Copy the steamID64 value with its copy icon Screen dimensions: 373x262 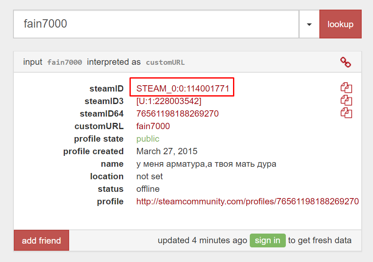click(x=346, y=113)
